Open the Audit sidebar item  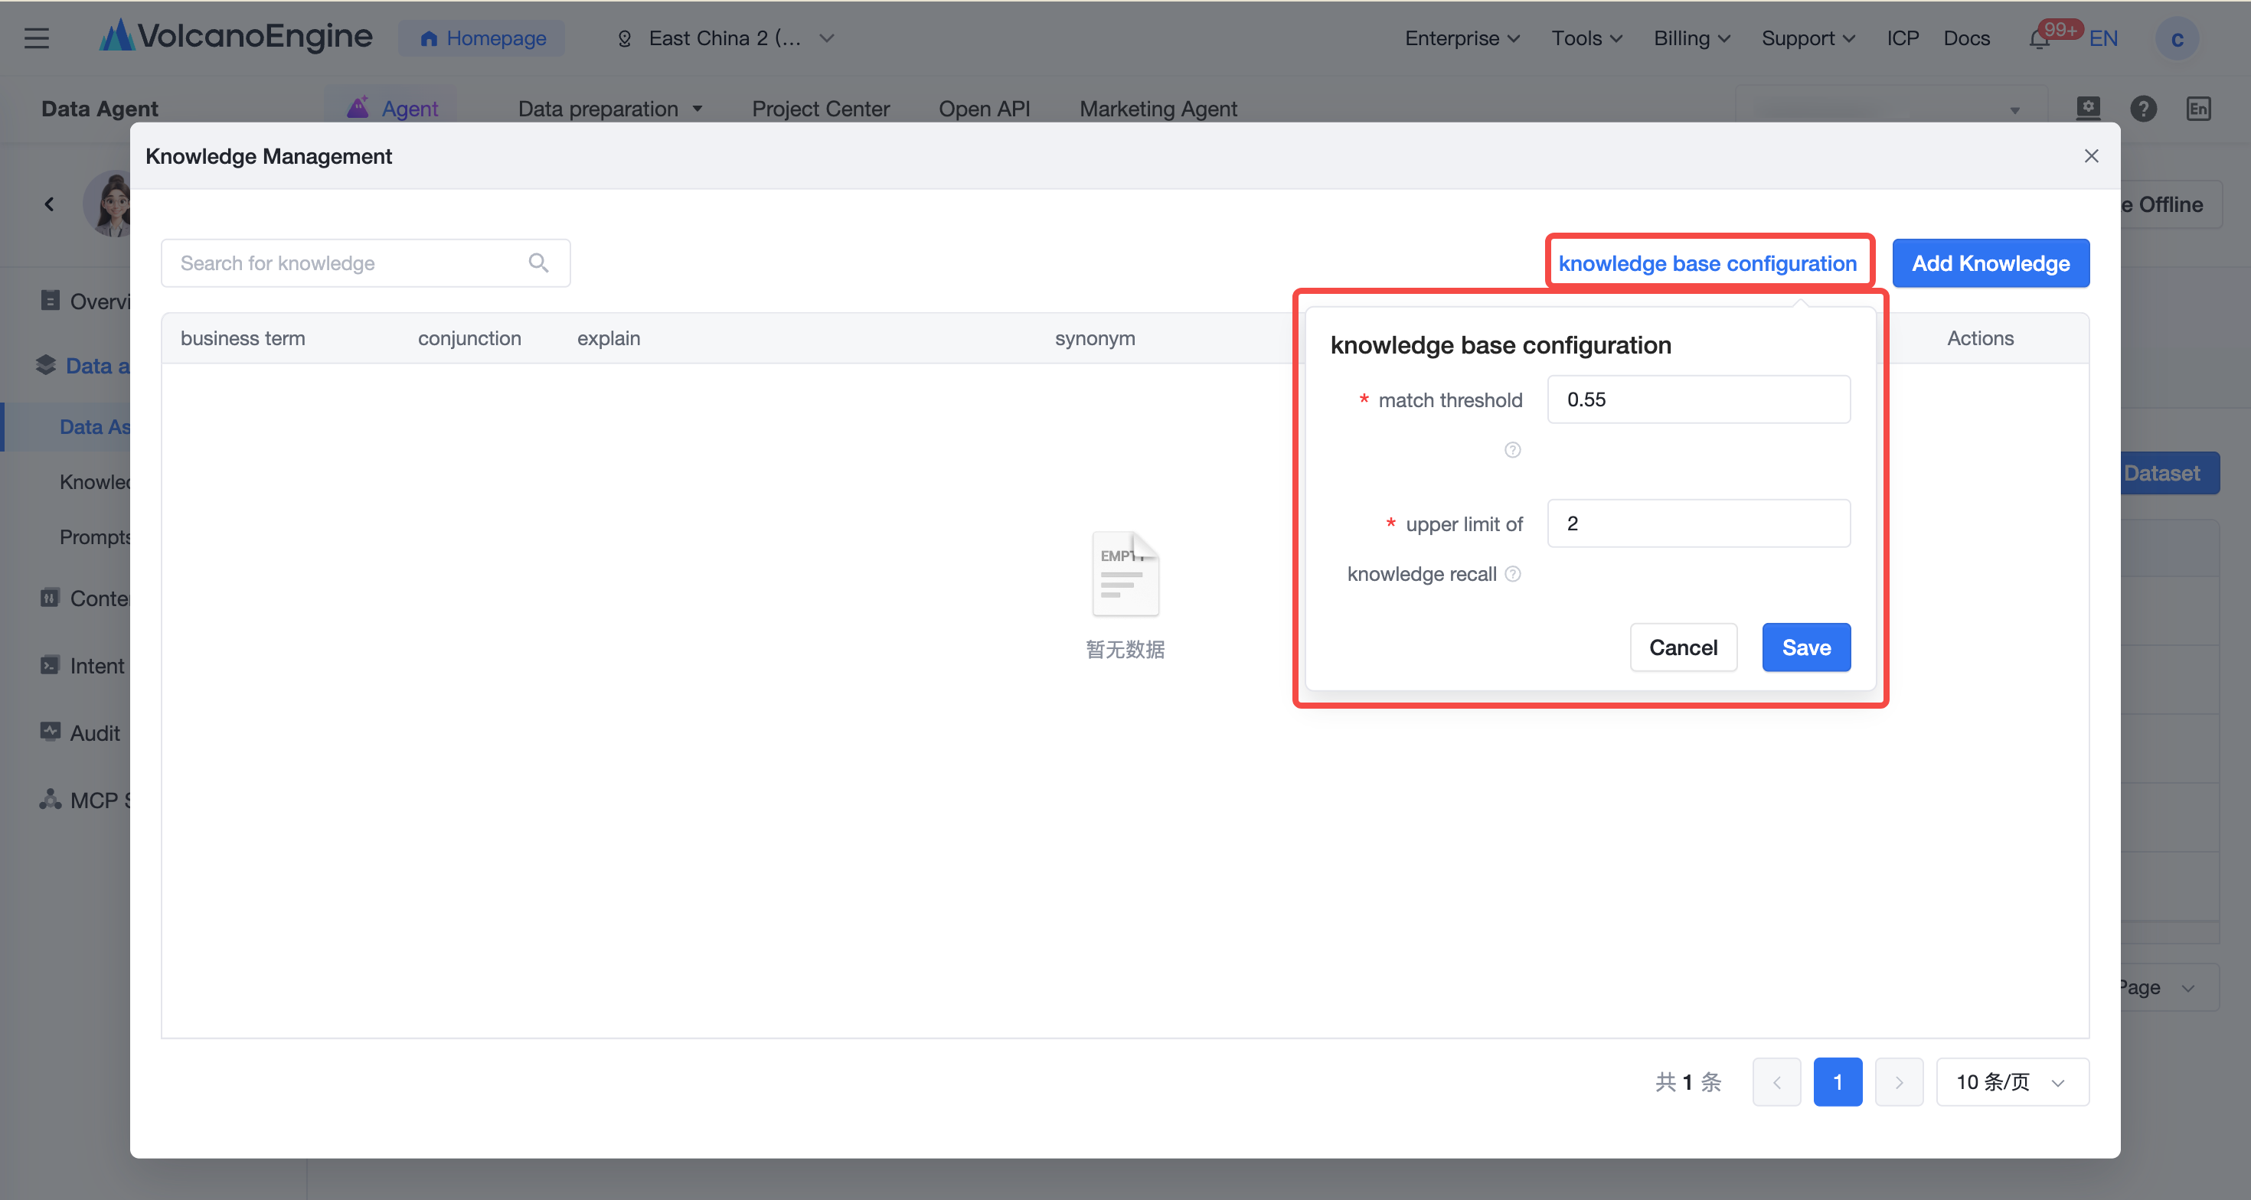tap(80, 732)
